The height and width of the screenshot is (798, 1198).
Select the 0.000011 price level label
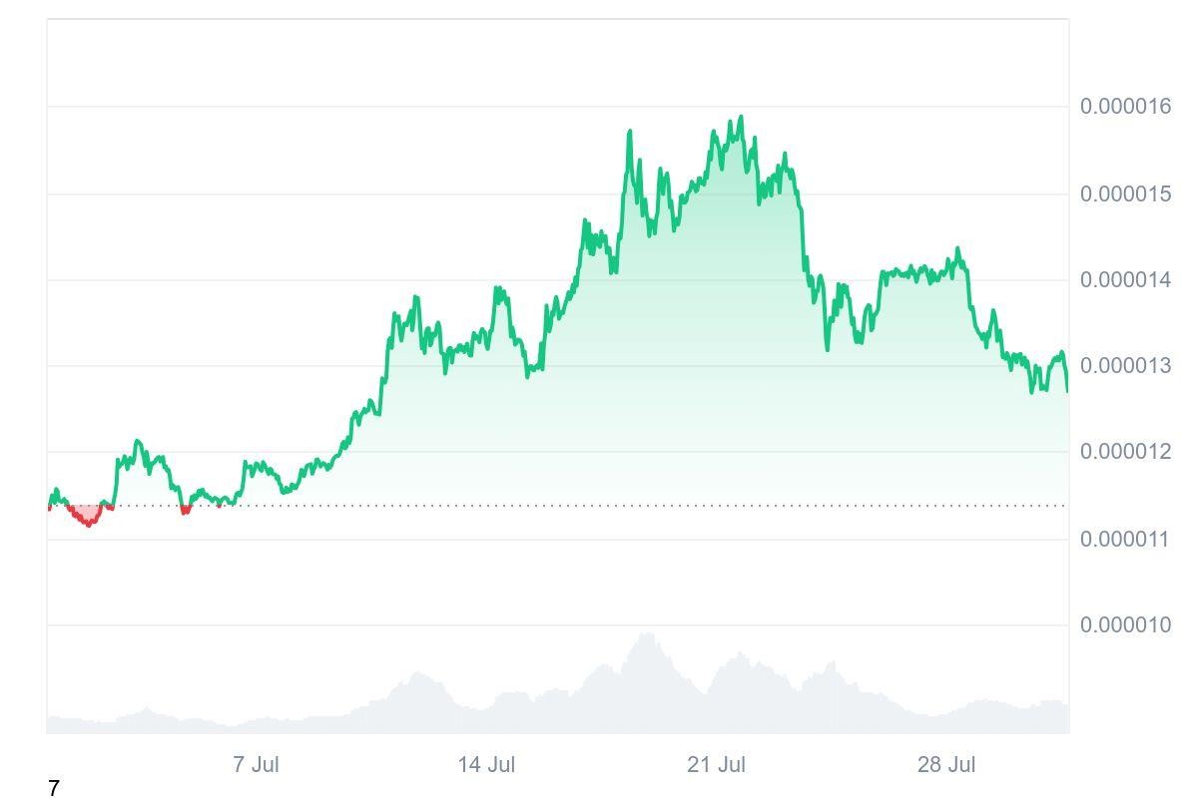pyautogui.click(x=1125, y=540)
